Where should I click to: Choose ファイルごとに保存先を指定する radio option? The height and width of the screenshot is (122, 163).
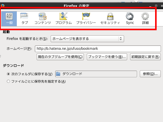pos(9,82)
